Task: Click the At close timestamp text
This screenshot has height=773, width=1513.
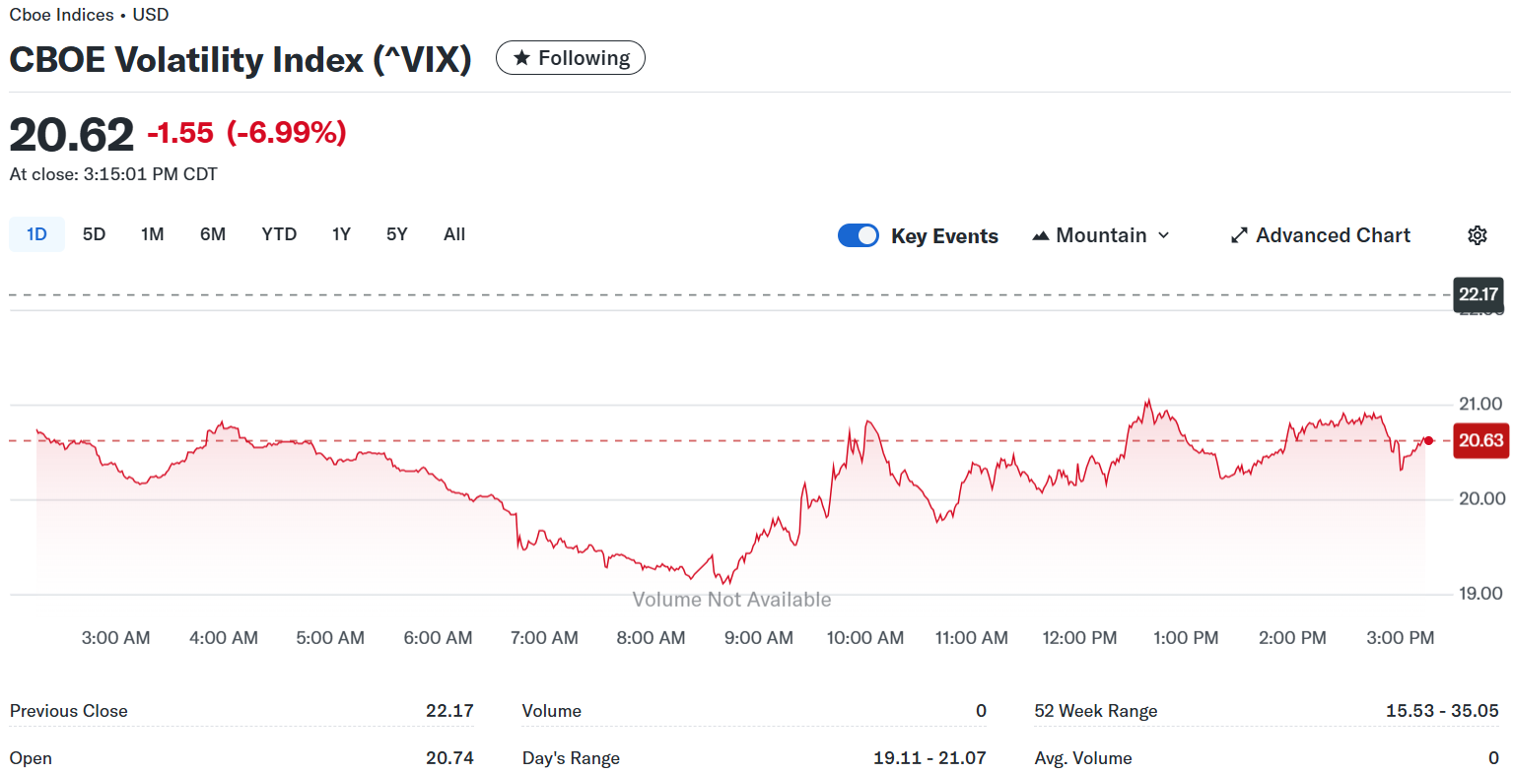Action: point(113,174)
